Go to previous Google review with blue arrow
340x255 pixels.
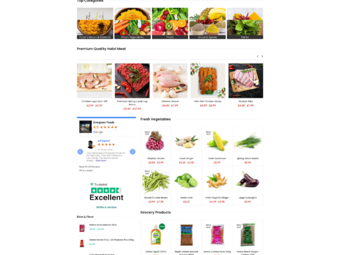coord(80,152)
